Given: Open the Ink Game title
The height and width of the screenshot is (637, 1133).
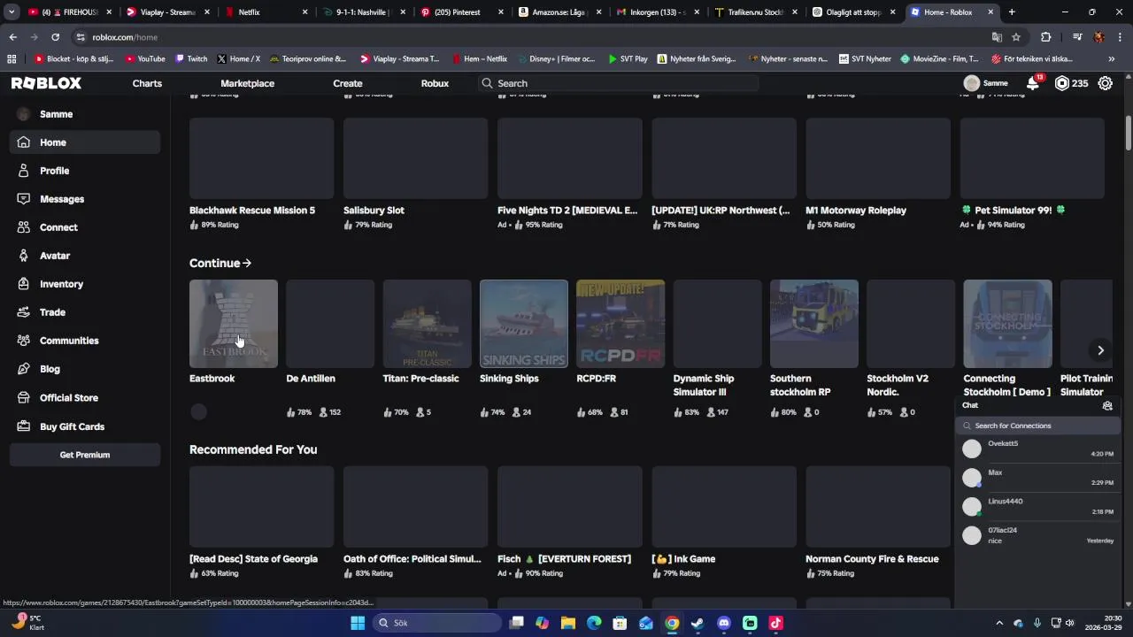Looking at the screenshot, I should tap(683, 559).
